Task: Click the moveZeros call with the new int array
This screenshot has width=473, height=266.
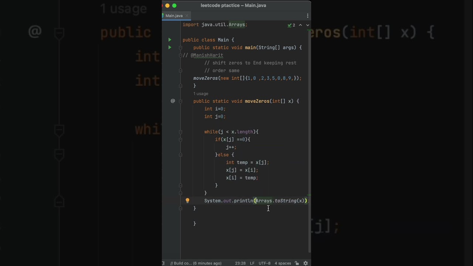Action: [x=247, y=78]
